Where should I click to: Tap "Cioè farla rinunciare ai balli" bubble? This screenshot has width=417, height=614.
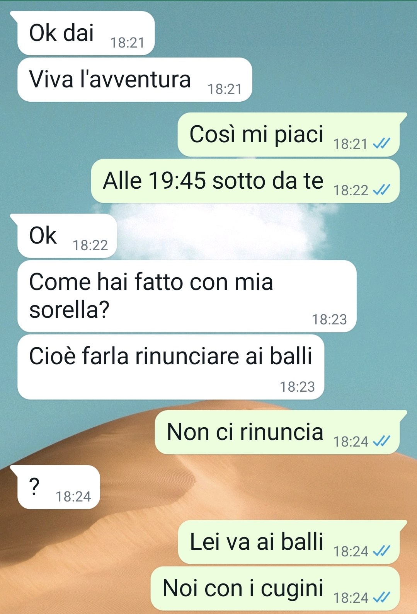point(170,367)
